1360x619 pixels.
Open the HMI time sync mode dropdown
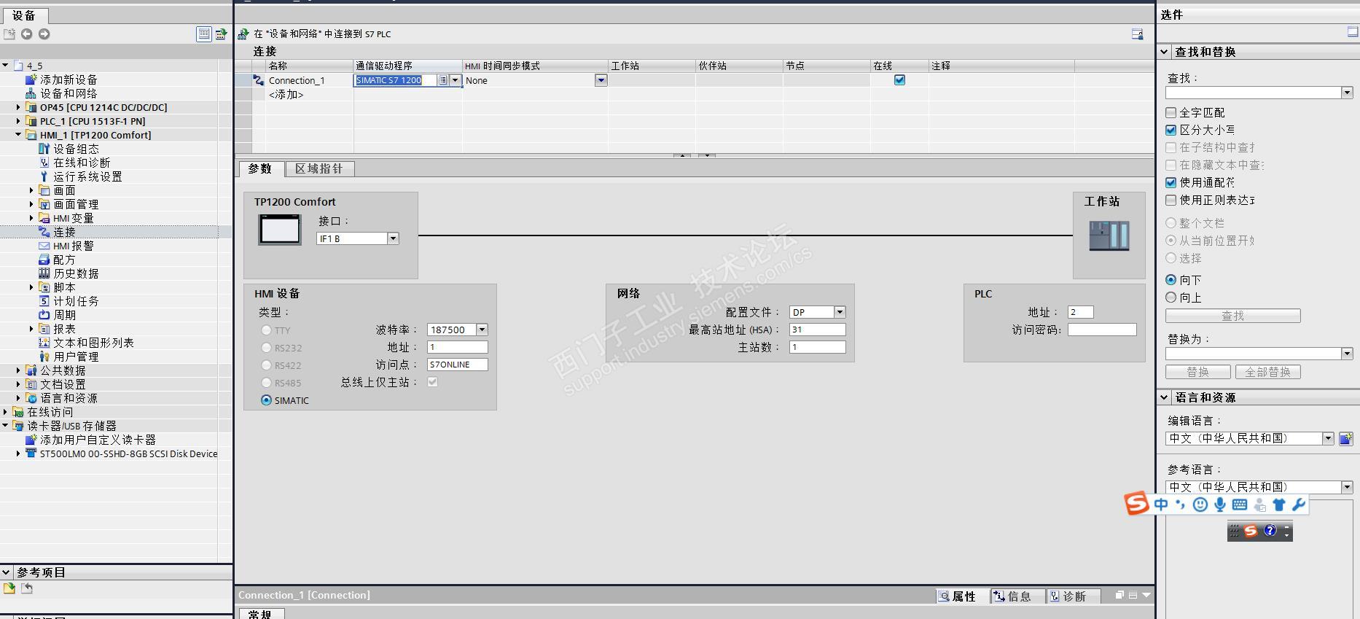601,80
